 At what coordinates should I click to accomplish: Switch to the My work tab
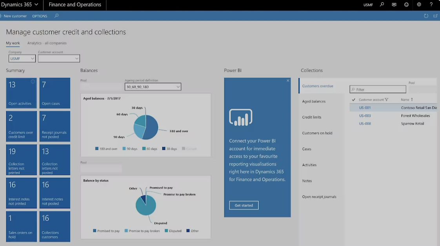click(x=13, y=43)
